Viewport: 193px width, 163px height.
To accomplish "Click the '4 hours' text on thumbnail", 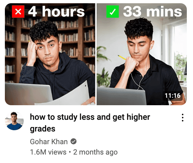I will (57, 12).
